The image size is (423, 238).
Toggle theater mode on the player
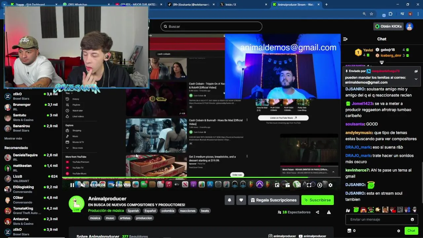point(298,185)
